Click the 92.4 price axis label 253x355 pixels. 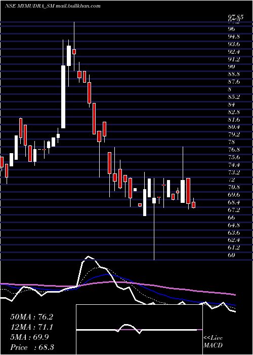click(234, 52)
